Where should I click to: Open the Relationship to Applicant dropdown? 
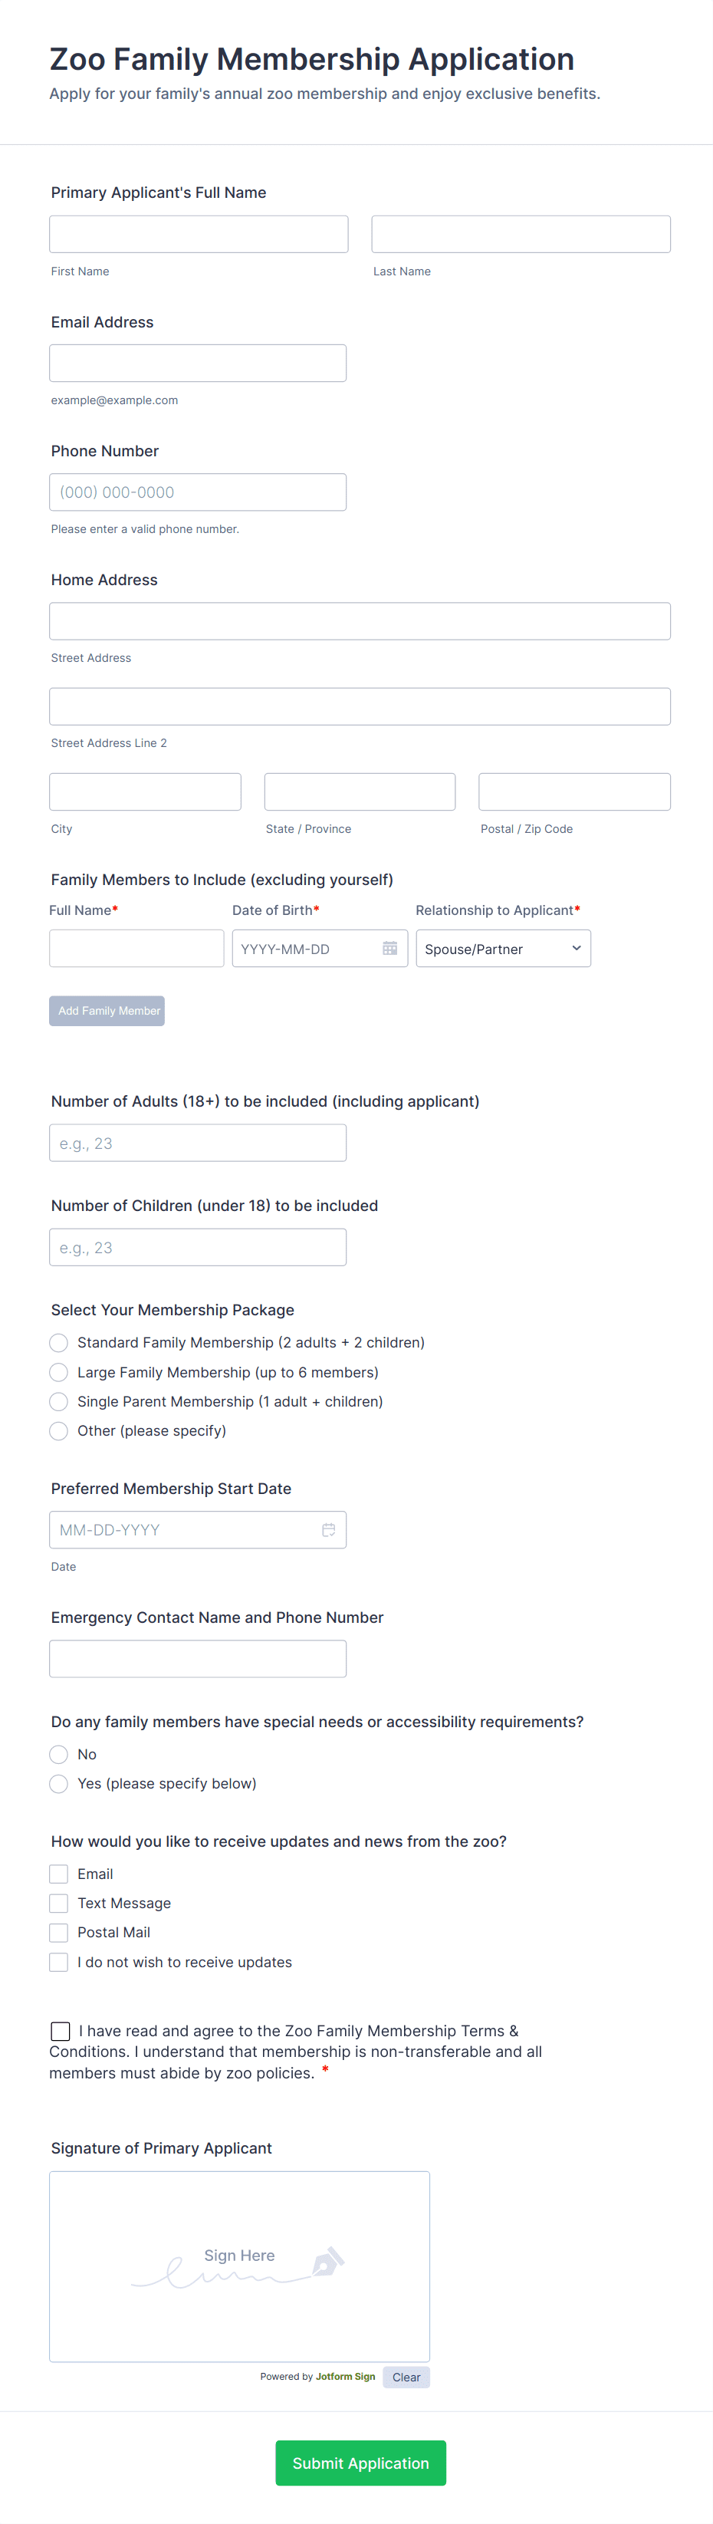[x=502, y=947]
